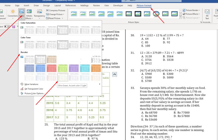Click the Color button in ribbon
Screen dimensions: 218x140
[22, 14]
